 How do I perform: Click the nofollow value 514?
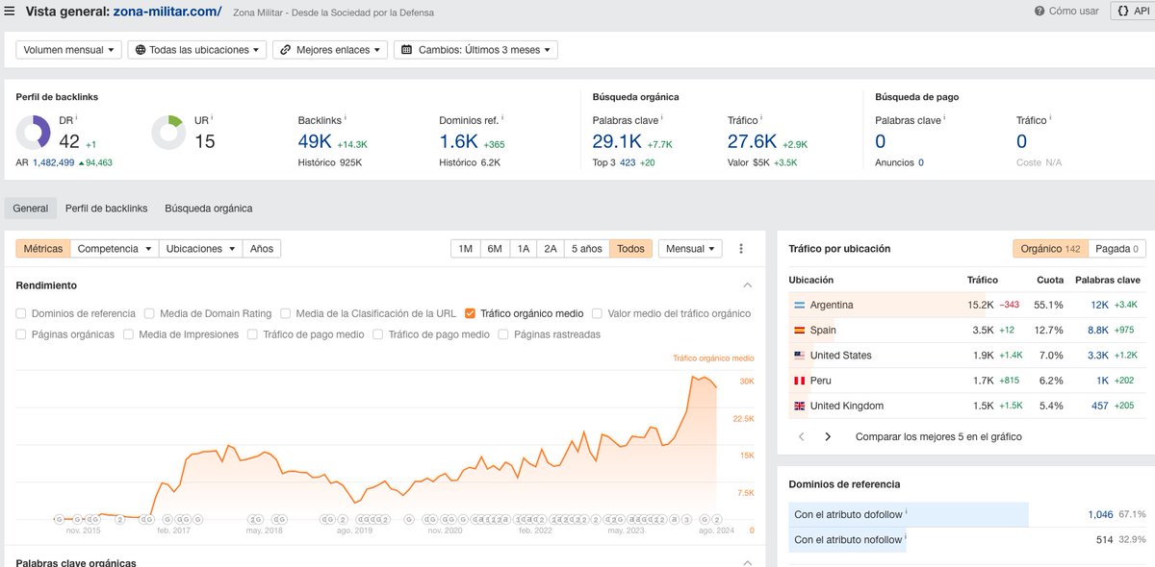pos(1105,540)
